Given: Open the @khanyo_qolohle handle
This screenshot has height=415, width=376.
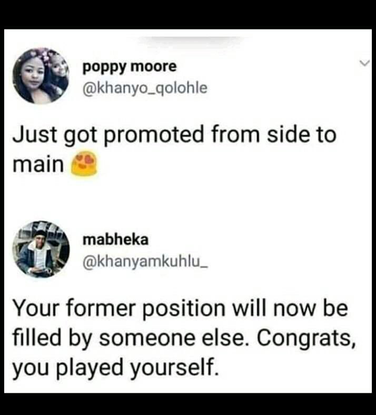Looking at the screenshot, I should point(145,88).
